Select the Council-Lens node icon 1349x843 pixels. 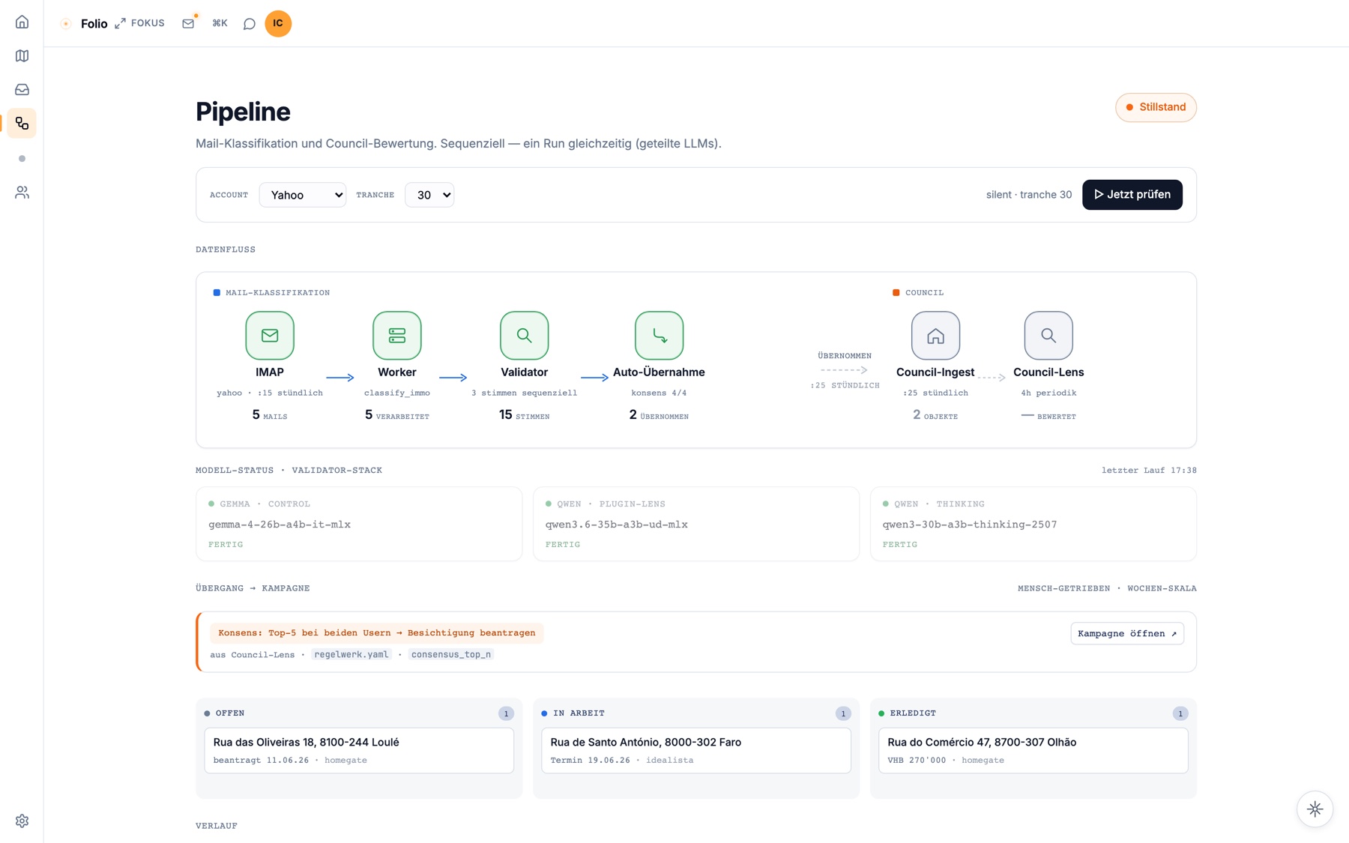[x=1048, y=335]
